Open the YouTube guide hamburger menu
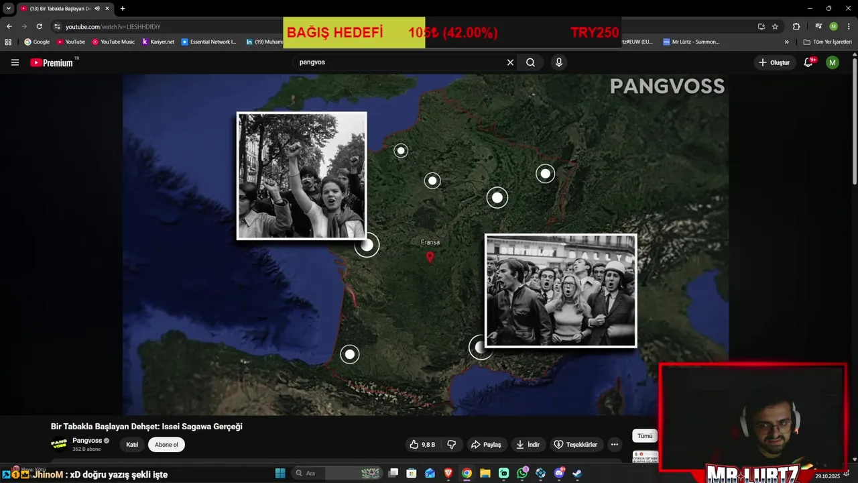This screenshot has height=483, width=858. pos(15,62)
